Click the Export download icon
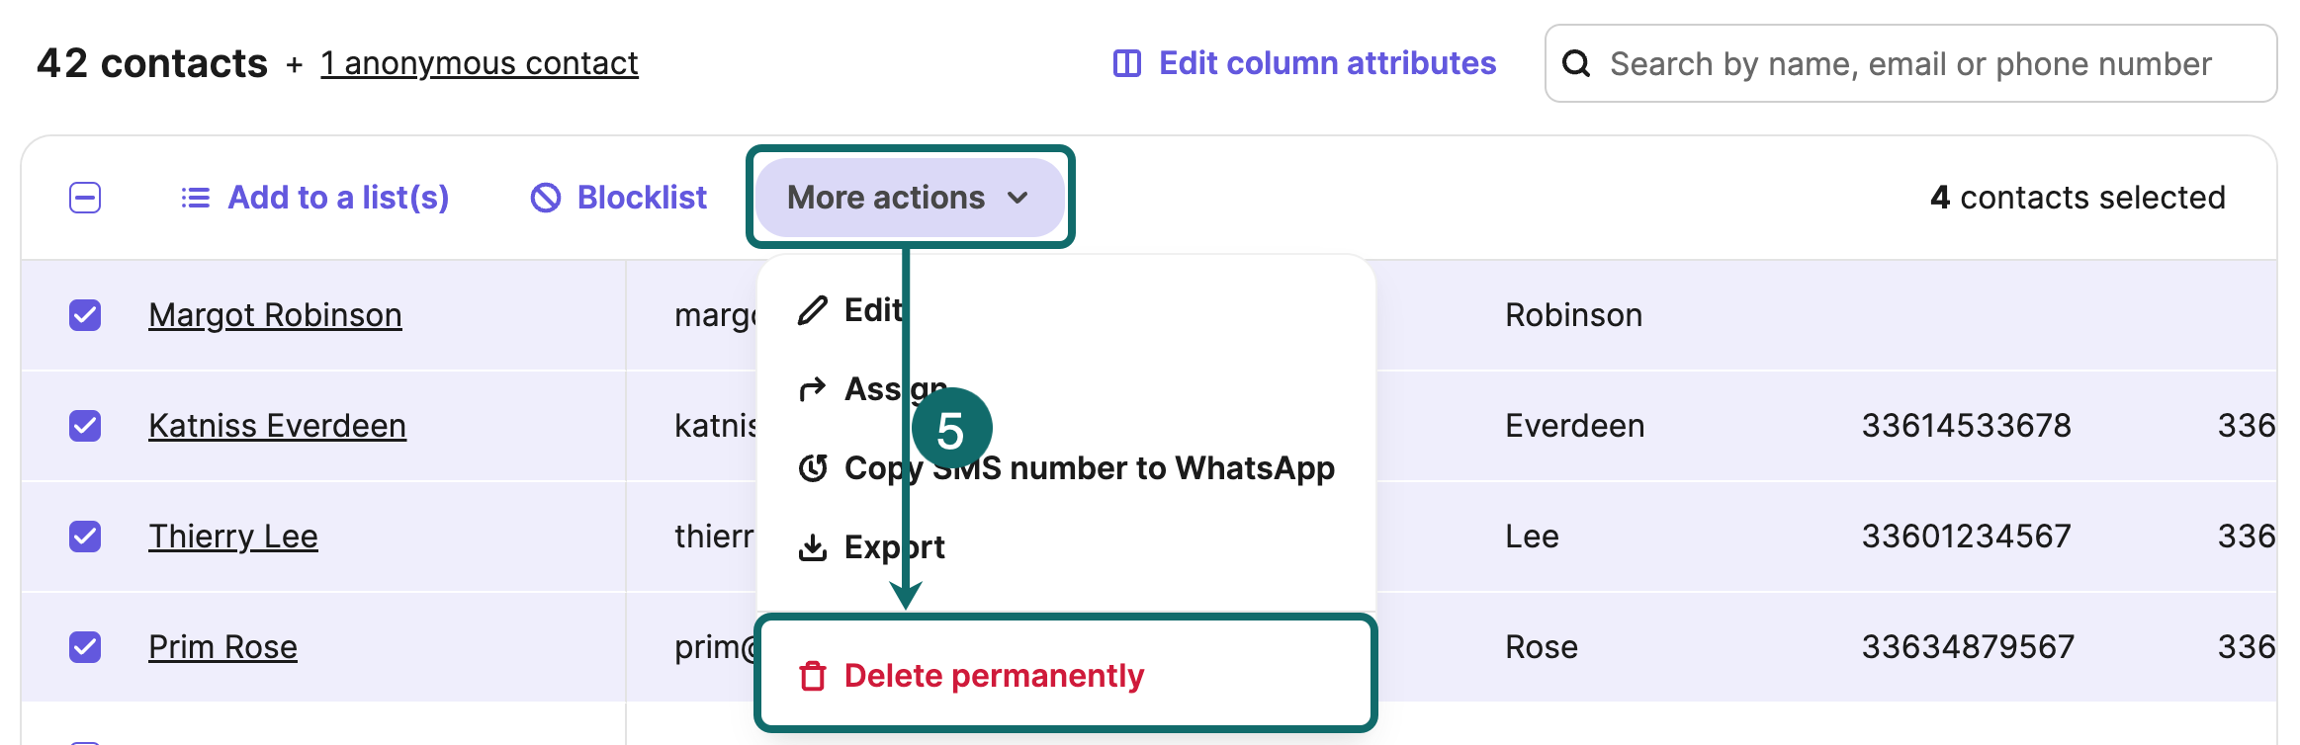 point(812,547)
